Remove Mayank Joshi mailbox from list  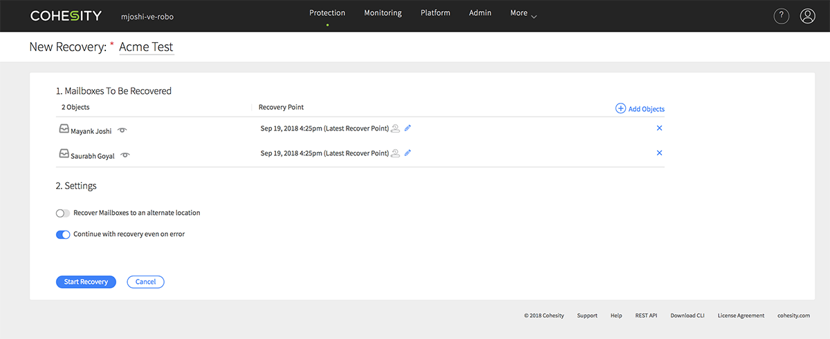(x=659, y=128)
